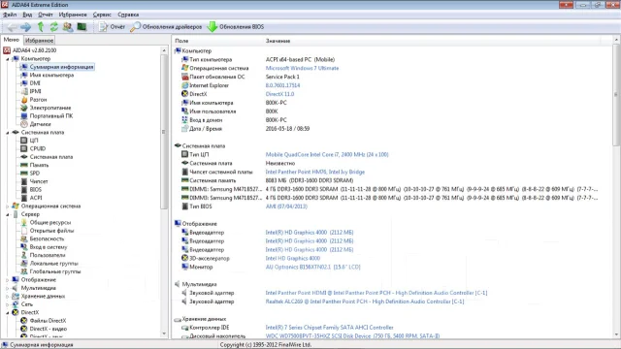The height and width of the screenshot is (349, 621).
Task: Click the green monitor icon in toolbar
Action: [x=82, y=27]
